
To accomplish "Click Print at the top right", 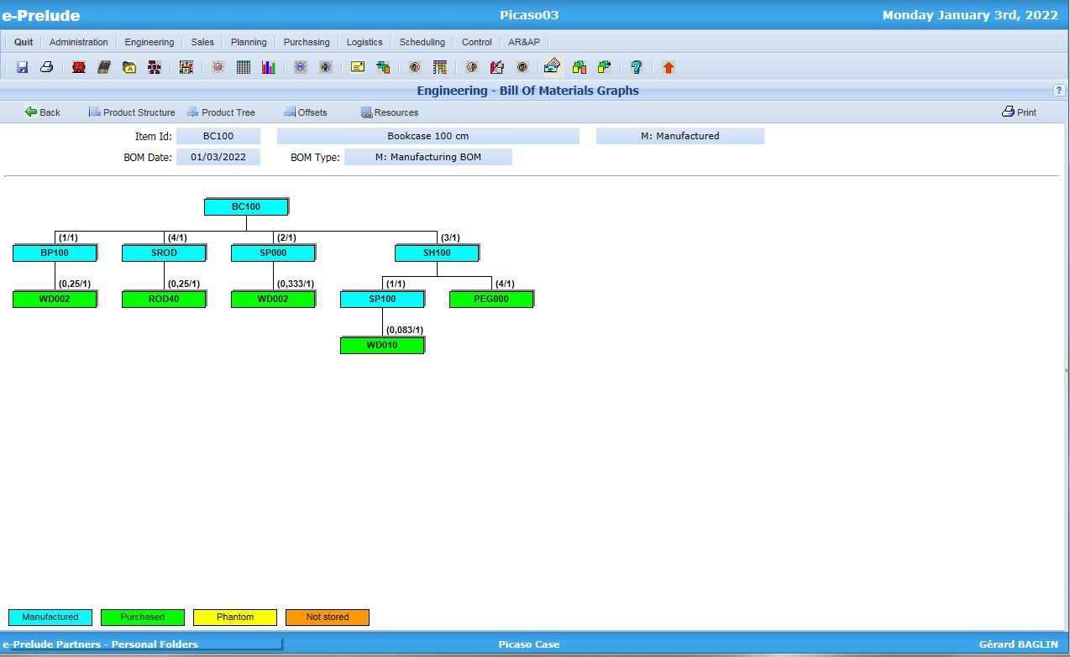I will point(1019,112).
